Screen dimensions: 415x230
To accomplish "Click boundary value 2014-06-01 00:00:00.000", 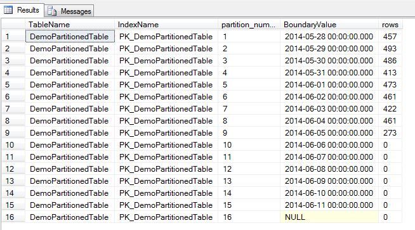I will coord(329,85).
